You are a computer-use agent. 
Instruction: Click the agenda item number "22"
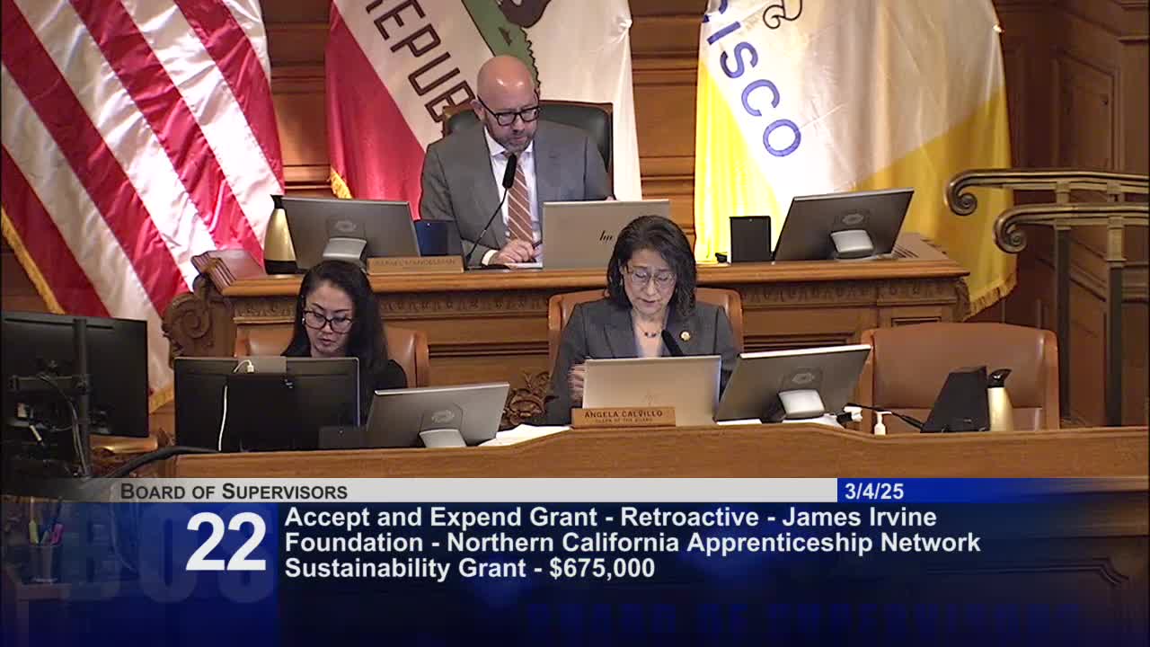(226, 542)
